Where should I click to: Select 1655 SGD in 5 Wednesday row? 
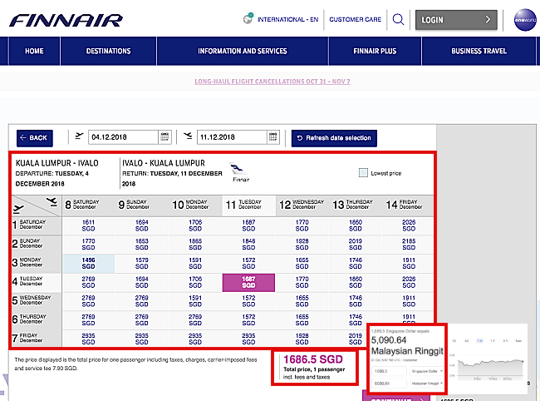[x=302, y=301]
